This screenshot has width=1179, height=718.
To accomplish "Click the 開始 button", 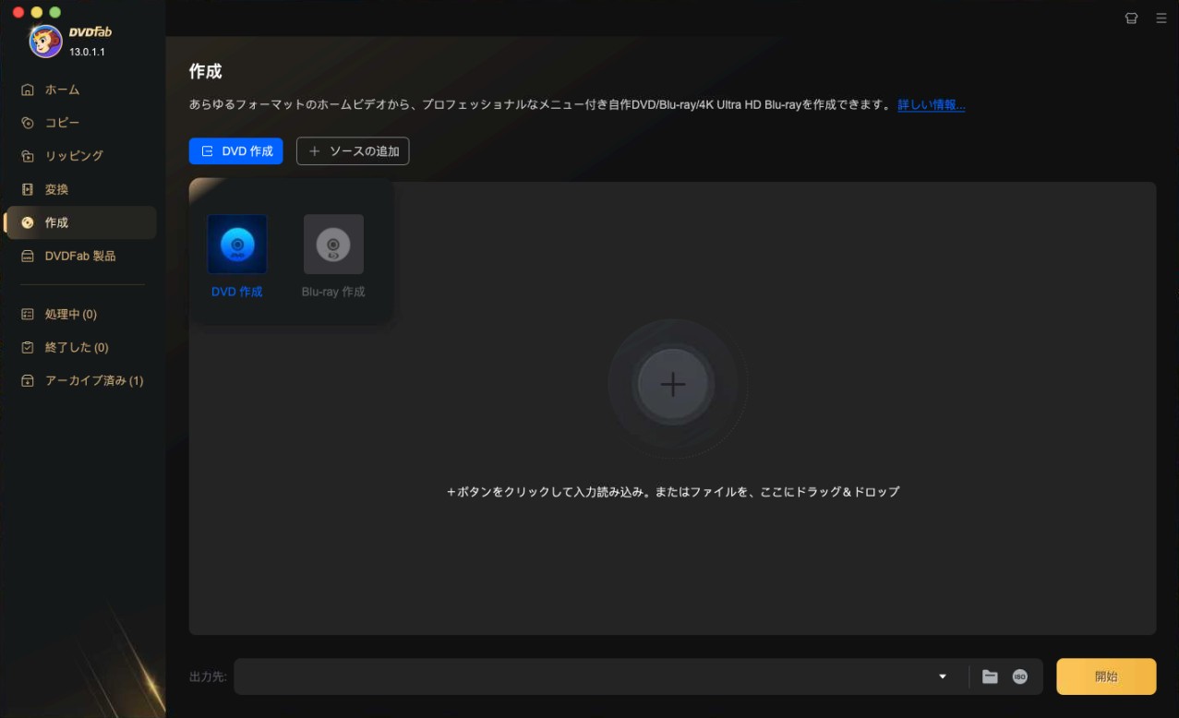I will tap(1106, 676).
